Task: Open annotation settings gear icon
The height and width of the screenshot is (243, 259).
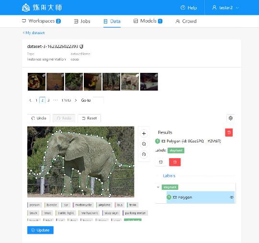Action: tap(231, 118)
